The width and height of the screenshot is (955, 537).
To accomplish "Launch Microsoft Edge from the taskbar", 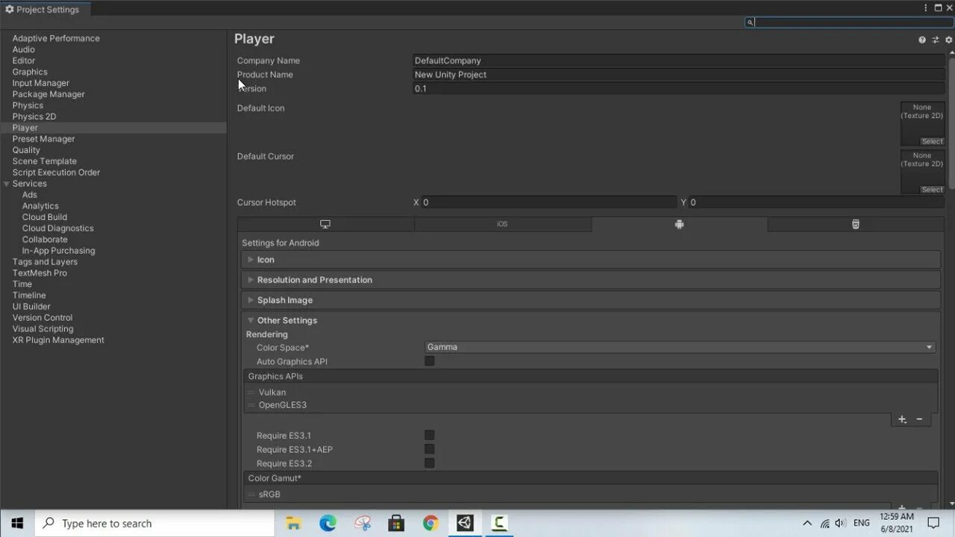I will pos(328,523).
